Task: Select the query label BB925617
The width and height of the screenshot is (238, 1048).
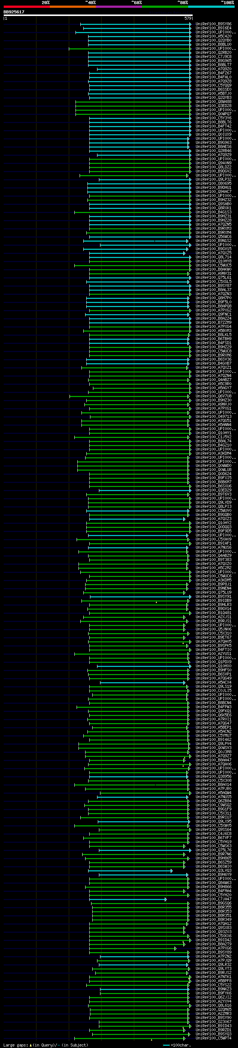Action: pyautogui.click(x=14, y=12)
